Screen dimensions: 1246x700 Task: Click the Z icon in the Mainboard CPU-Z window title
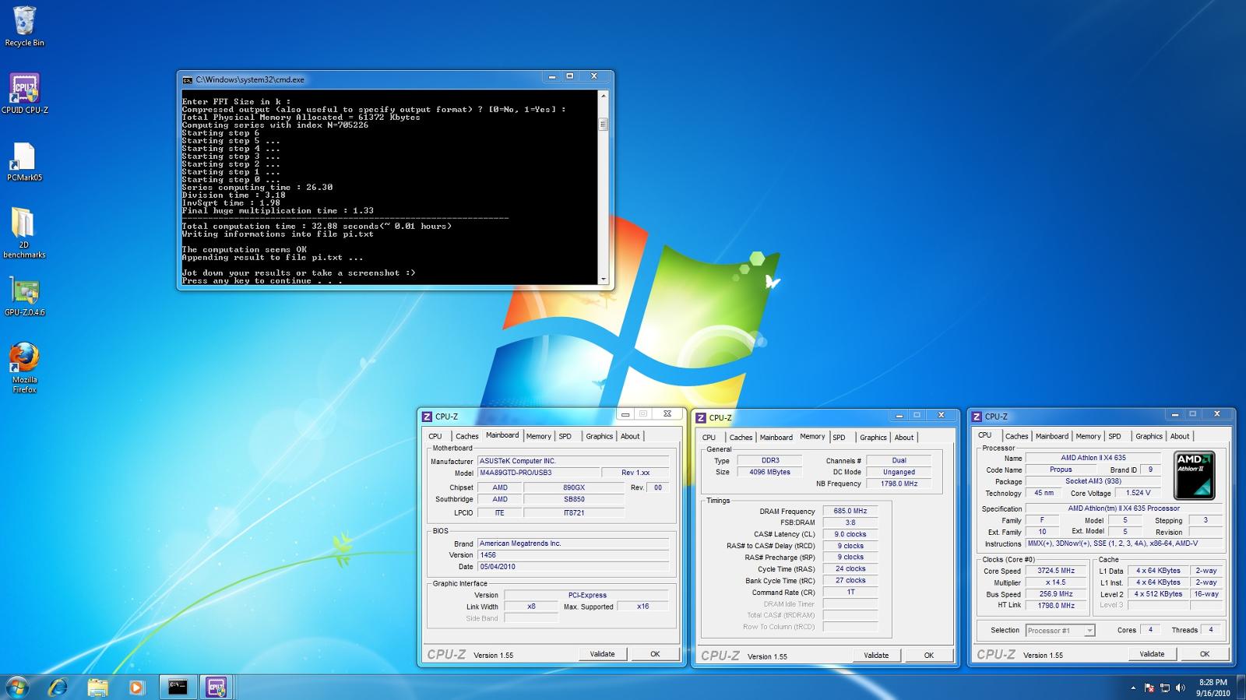(x=427, y=417)
